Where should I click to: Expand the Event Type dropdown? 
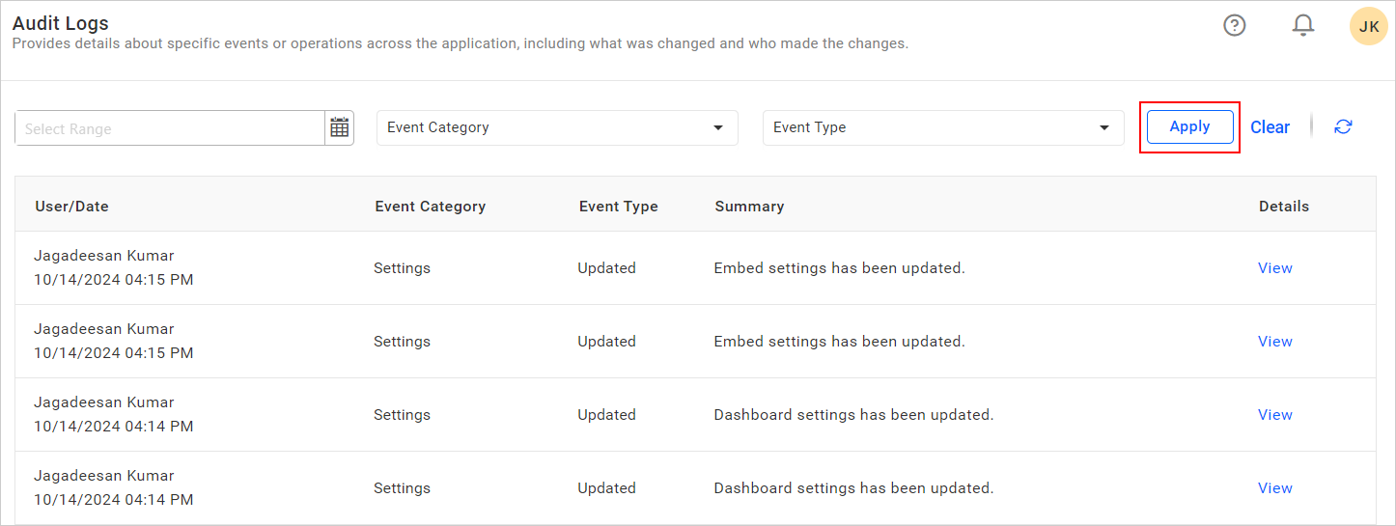coord(943,127)
